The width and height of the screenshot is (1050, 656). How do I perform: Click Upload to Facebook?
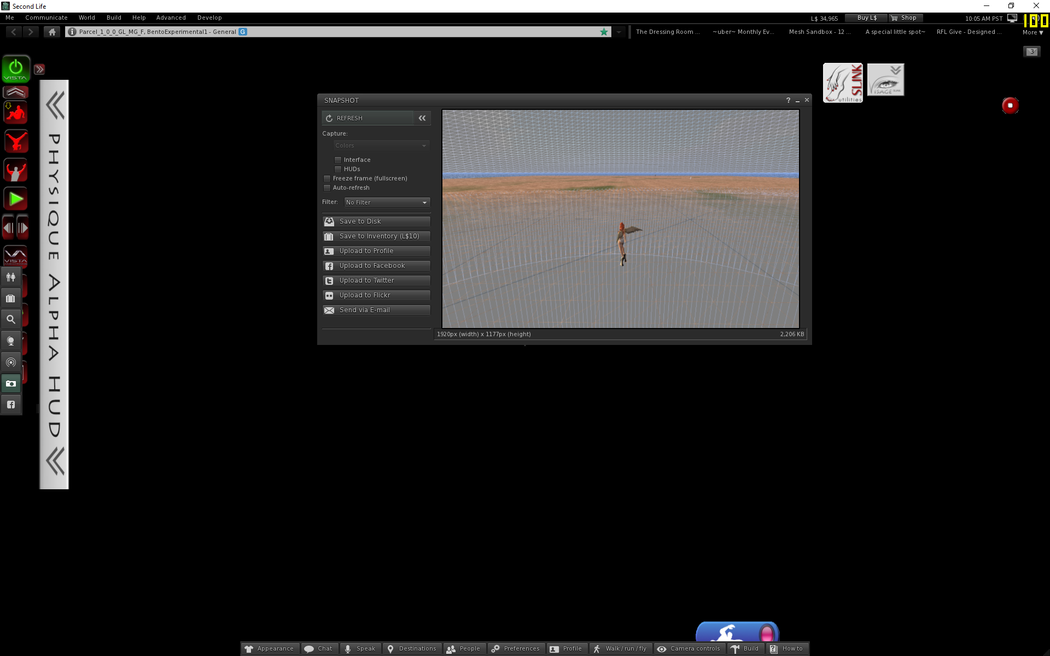[x=376, y=266]
